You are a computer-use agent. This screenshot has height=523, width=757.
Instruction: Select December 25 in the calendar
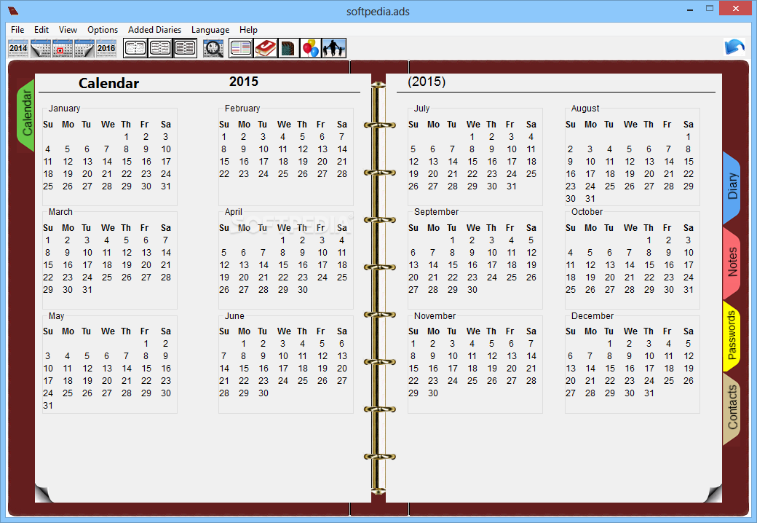(x=669, y=381)
